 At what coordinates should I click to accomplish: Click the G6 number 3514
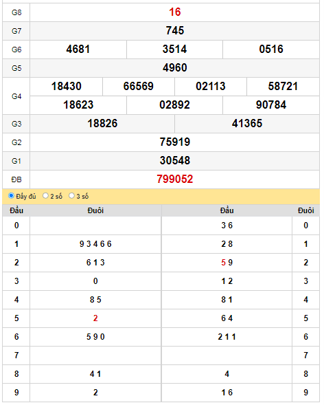click(x=174, y=50)
